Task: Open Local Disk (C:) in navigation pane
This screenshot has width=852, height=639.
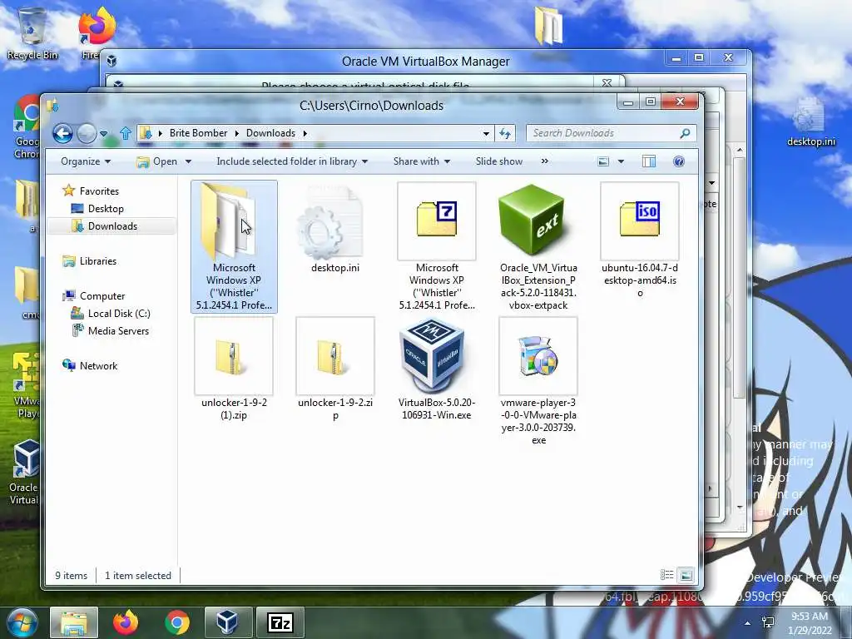Action: [x=119, y=314]
